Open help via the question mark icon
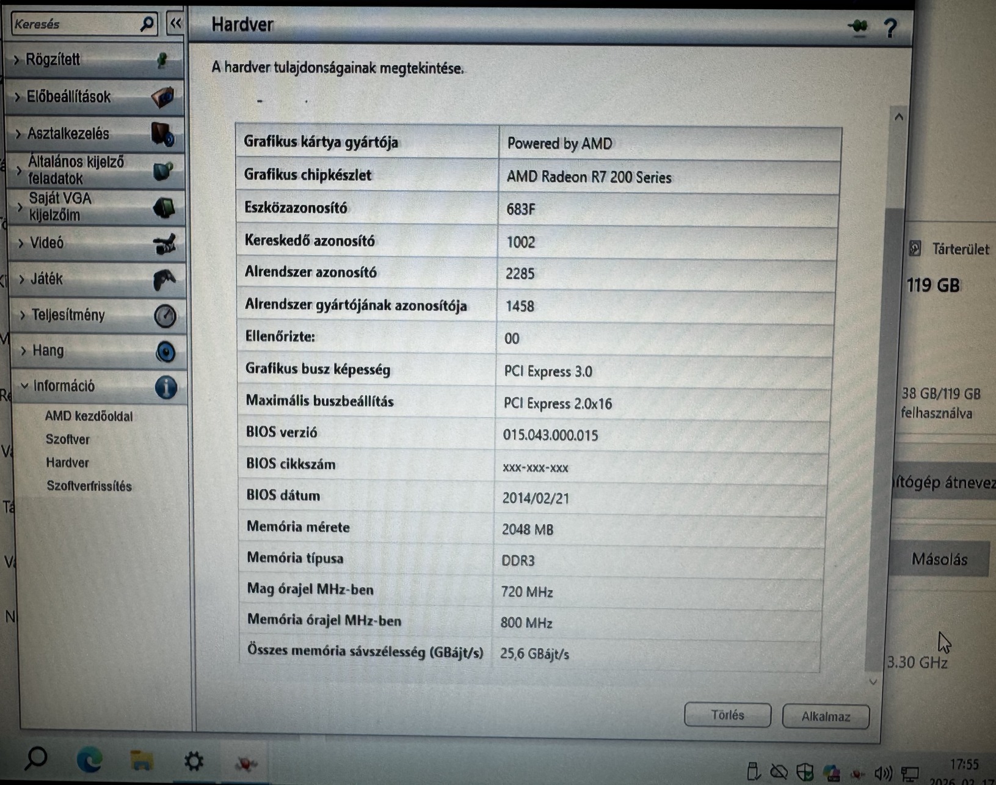 (890, 28)
